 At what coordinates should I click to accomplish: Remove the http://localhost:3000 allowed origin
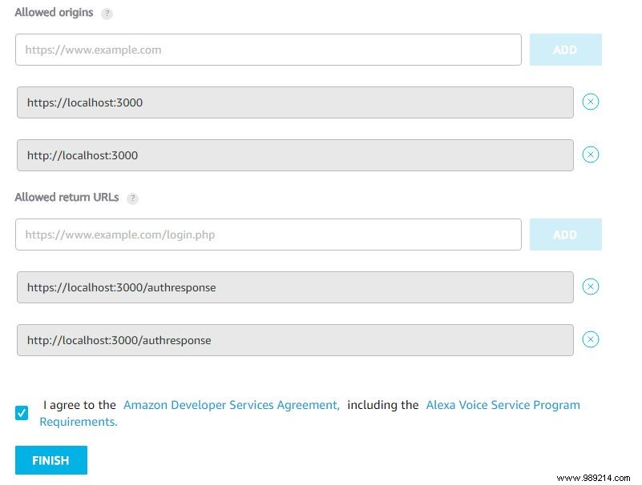click(x=591, y=154)
